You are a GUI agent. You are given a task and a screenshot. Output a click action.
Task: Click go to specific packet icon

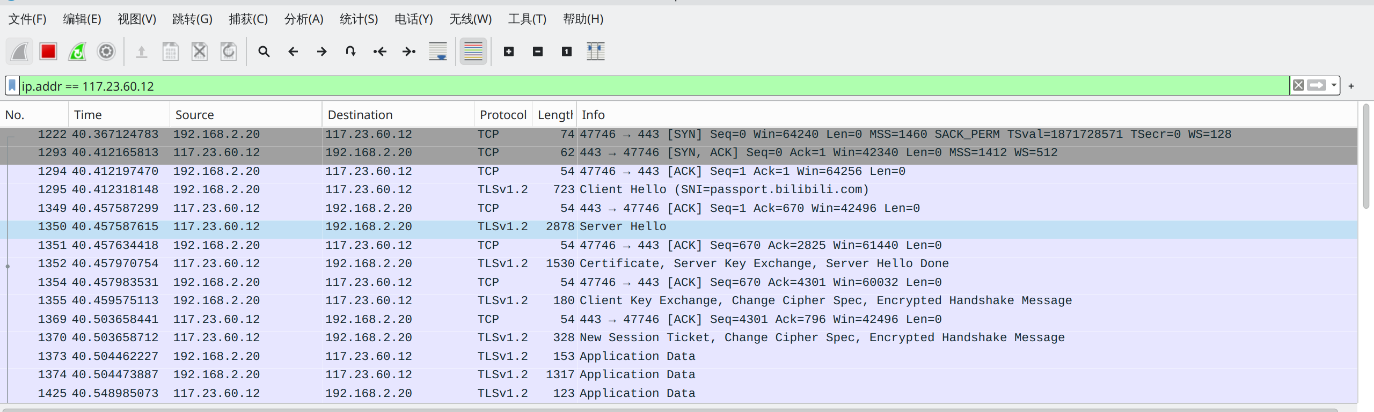tap(350, 51)
